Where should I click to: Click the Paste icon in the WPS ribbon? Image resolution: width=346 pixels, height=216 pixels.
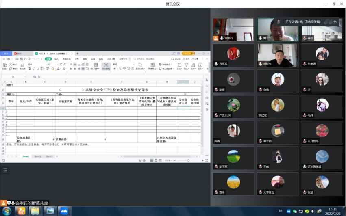(4, 65)
